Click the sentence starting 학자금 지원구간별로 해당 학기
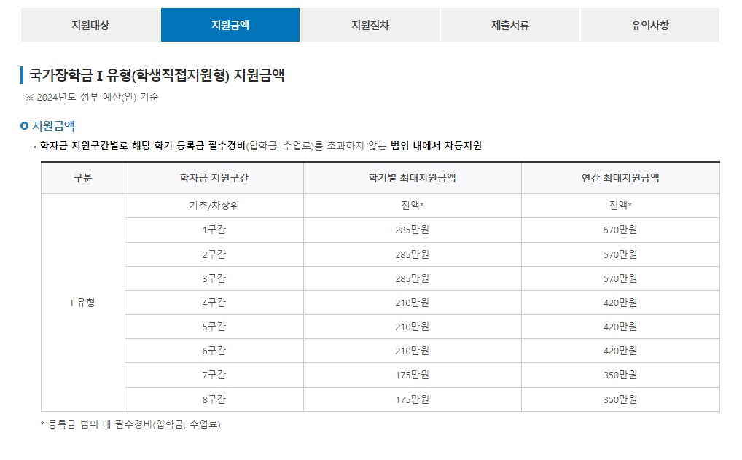 (260, 146)
